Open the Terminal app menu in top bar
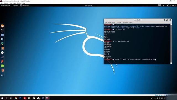 pos(25,5)
